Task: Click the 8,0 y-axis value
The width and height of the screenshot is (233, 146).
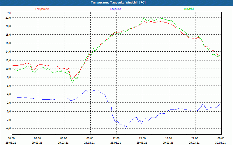Action: [x=9, y=77]
